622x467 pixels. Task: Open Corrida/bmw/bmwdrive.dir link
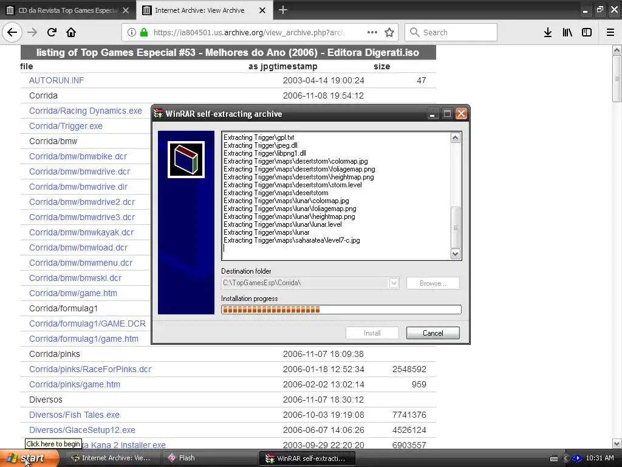coord(78,187)
